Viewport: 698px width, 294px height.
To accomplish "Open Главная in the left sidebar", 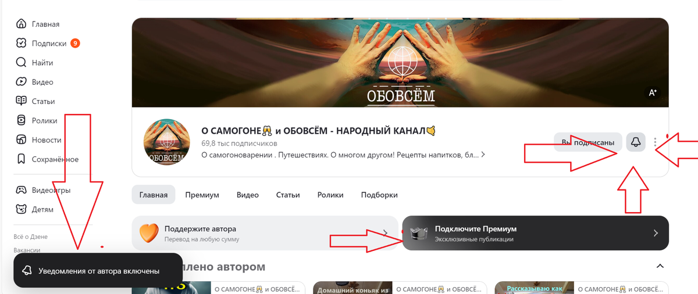I will [x=38, y=24].
